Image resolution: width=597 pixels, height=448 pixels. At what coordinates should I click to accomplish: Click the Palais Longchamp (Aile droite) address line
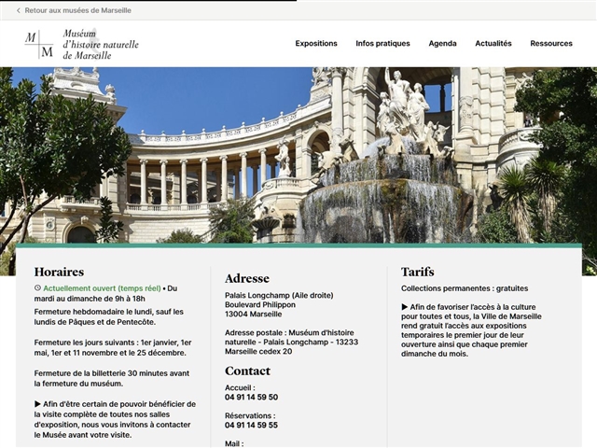point(279,295)
